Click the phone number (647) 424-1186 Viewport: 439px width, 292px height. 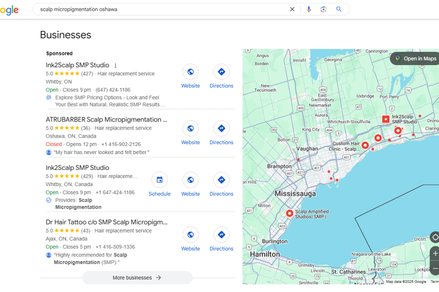pyautogui.click(x=113, y=90)
